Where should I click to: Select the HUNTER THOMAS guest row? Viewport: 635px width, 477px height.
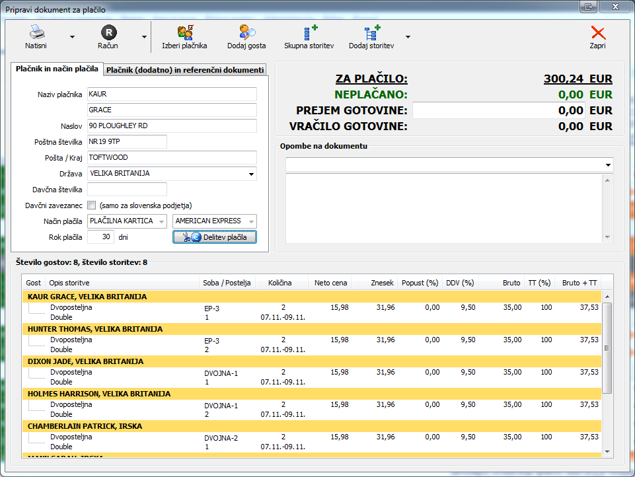click(94, 329)
